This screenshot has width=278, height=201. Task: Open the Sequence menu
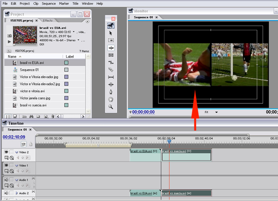click(x=49, y=3)
